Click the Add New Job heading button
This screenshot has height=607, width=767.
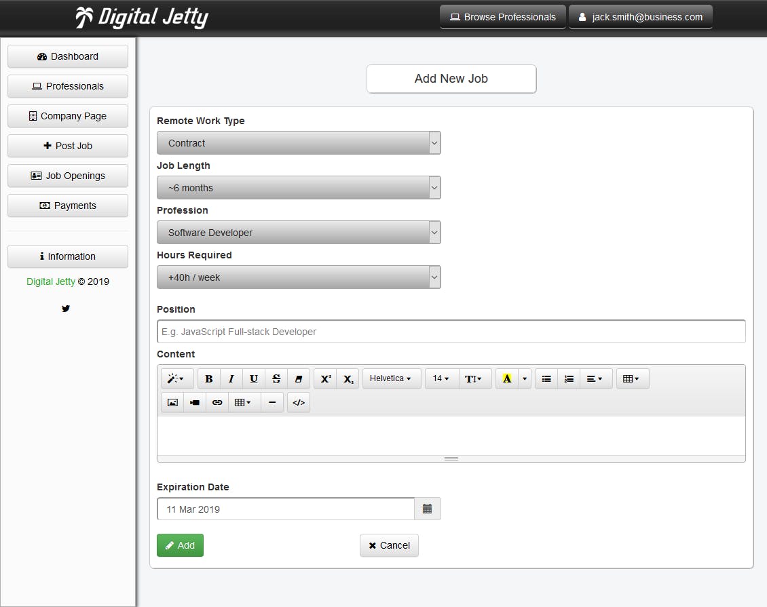coord(451,79)
